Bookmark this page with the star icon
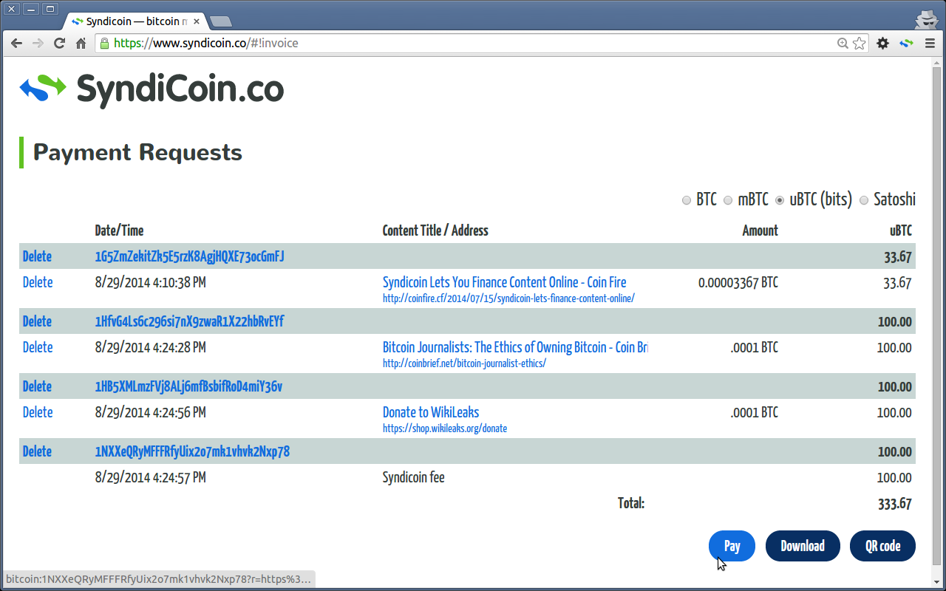Image resolution: width=946 pixels, height=591 pixels. pyautogui.click(x=859, y=44)
